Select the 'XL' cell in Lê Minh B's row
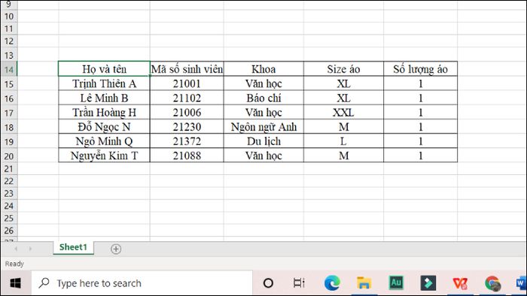The image size is (527, 296). click(343, 98)
